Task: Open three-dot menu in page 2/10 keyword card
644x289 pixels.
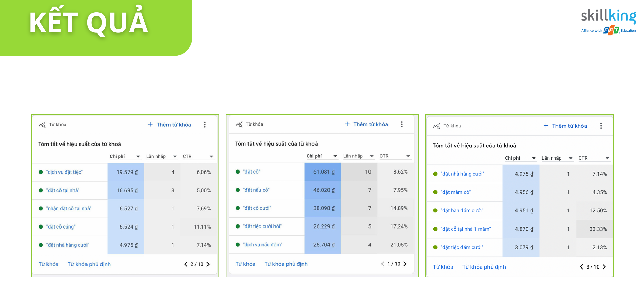Action: pyautogui.click(x=205, y=125)
